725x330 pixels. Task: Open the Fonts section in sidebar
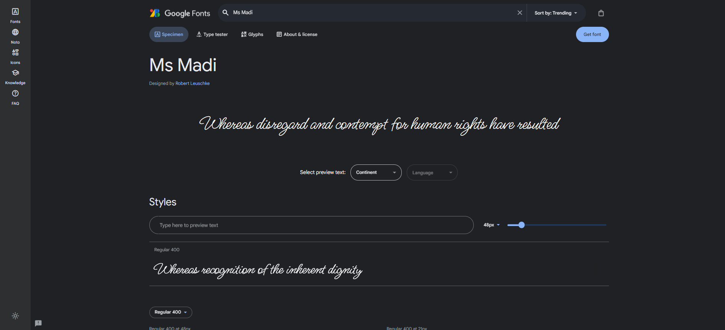[15, 16]
